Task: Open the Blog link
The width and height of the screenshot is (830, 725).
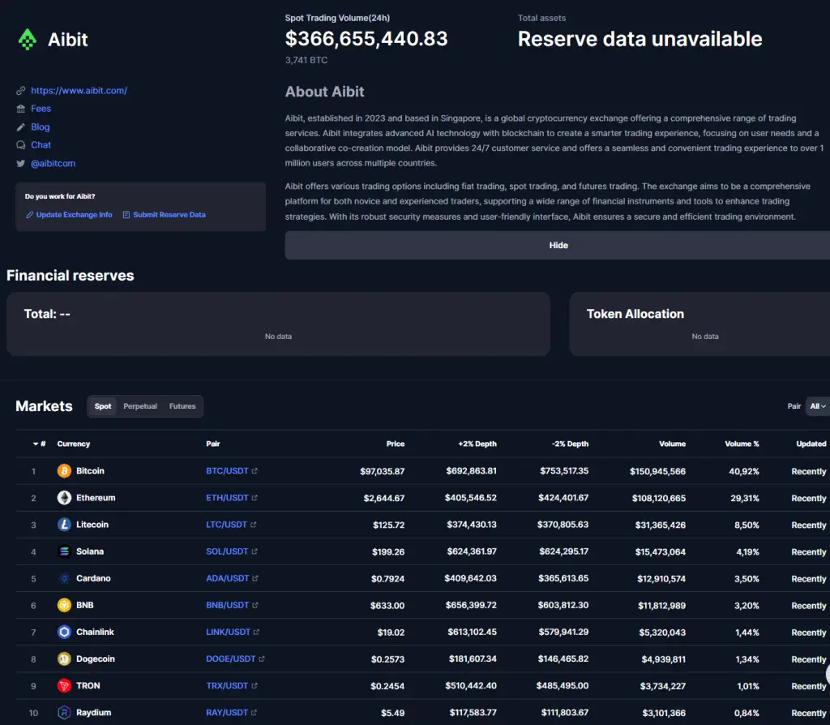Action: coord(41,127)
